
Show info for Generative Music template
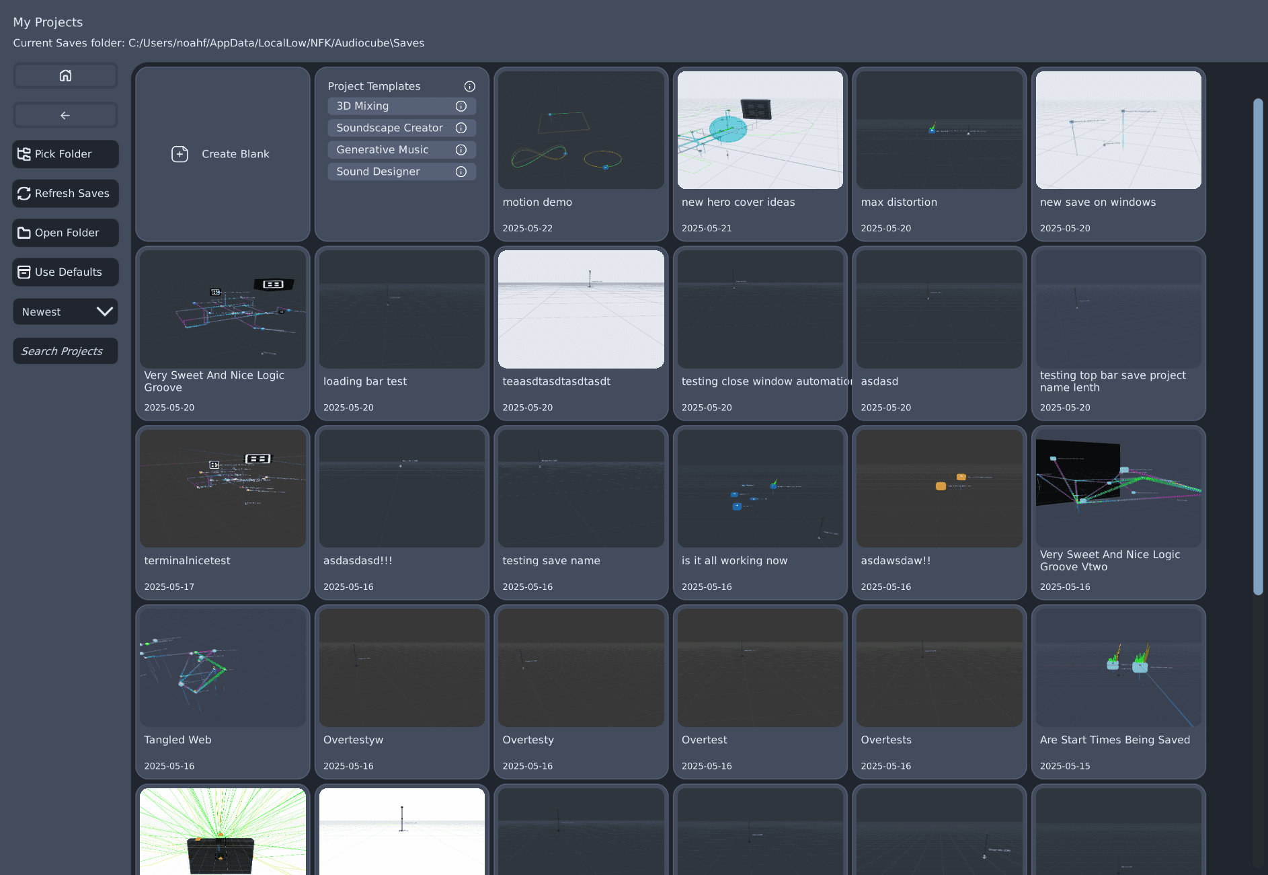pyautogui.click(x=461, y=150)
